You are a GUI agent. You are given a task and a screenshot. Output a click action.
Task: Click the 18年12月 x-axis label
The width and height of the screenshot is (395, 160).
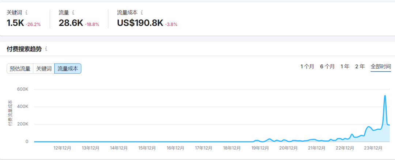coord(232,148)
